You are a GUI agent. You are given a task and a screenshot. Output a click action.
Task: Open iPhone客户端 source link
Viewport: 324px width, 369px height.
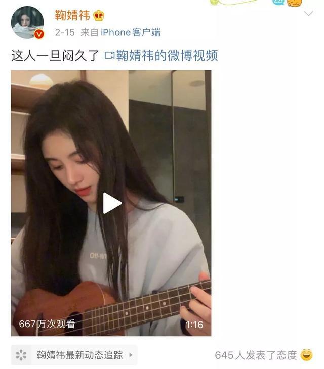(x=131, y=32)
